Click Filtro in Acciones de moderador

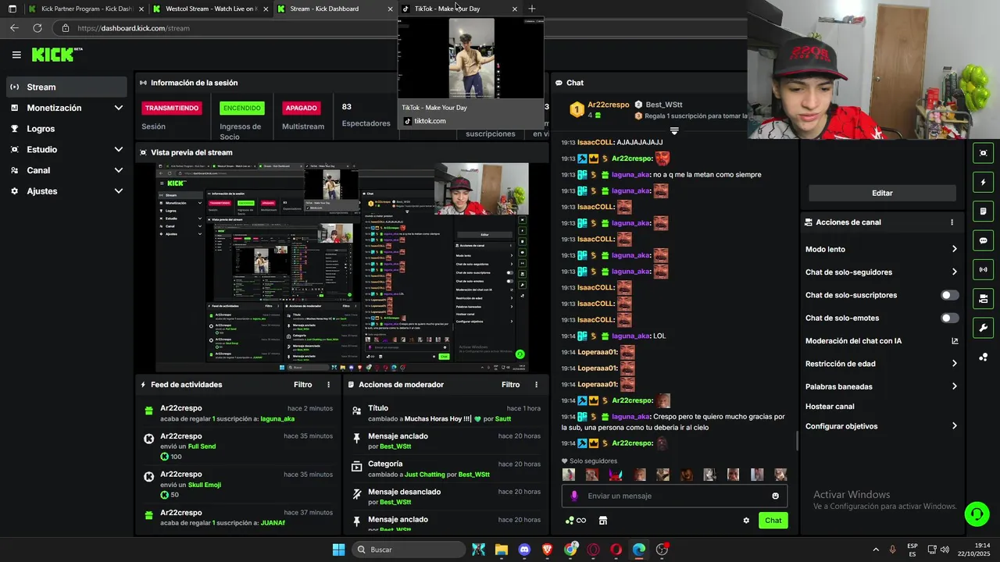tap(510, 385)
